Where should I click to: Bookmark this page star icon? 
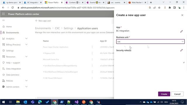click(x=159, y=8)
